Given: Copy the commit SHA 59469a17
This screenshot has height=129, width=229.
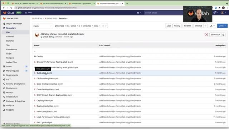Looking at the screenshot, I should (223, 35).
